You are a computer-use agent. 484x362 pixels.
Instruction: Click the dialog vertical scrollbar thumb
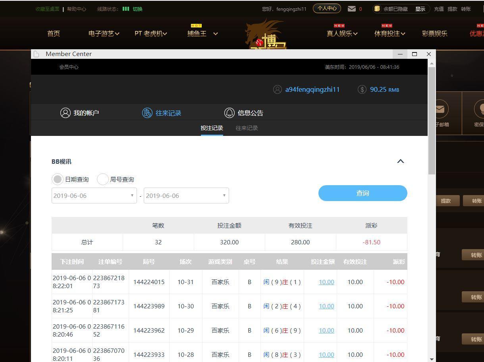click(432, 120)
